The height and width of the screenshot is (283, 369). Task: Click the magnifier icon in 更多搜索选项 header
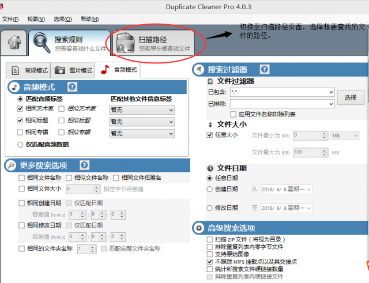11,165
